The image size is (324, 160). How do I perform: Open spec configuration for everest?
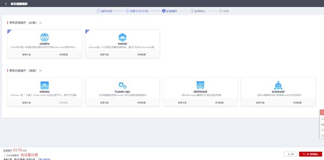[141, 54]
